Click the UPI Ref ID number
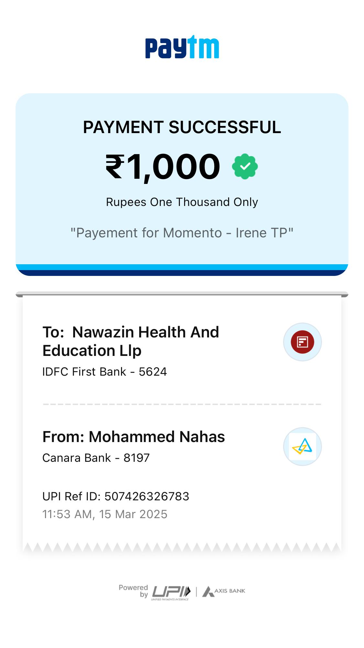 (147, 496)
